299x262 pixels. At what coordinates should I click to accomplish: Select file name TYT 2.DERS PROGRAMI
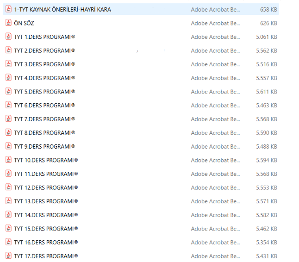[44, 50]
